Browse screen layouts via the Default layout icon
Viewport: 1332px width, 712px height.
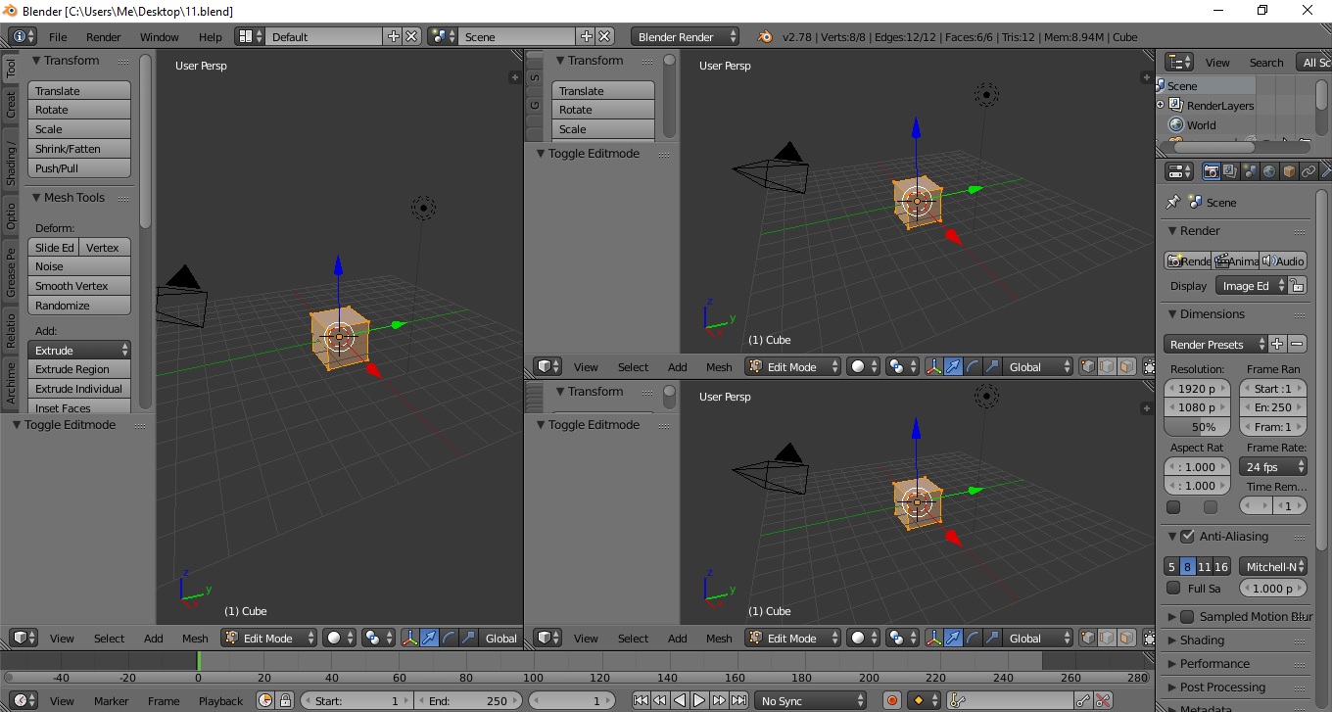(x=251, y=36)
